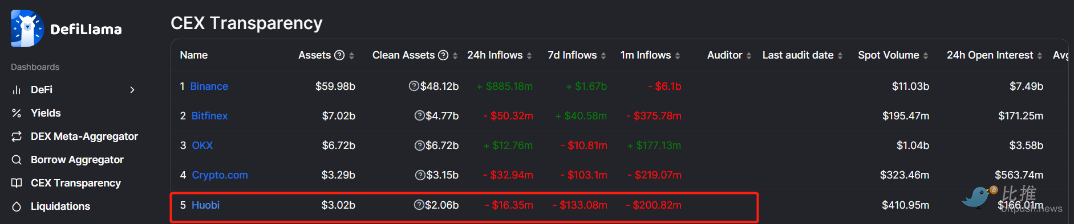1074x224 pixels.
Task: Select CEX Transparency in the sidebar
Action: pos(76,183)
